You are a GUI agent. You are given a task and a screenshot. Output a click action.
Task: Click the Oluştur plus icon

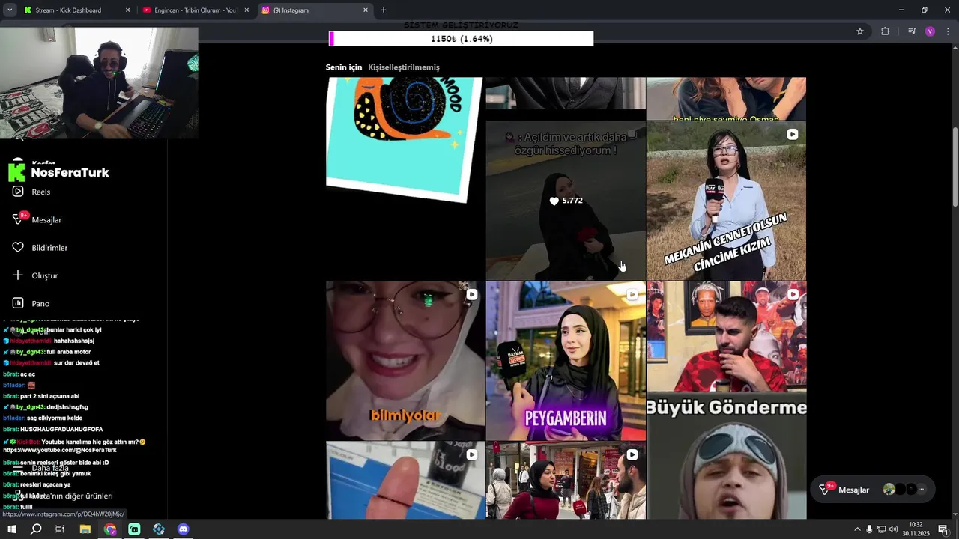pyautogui.click(x=18, y=275)
